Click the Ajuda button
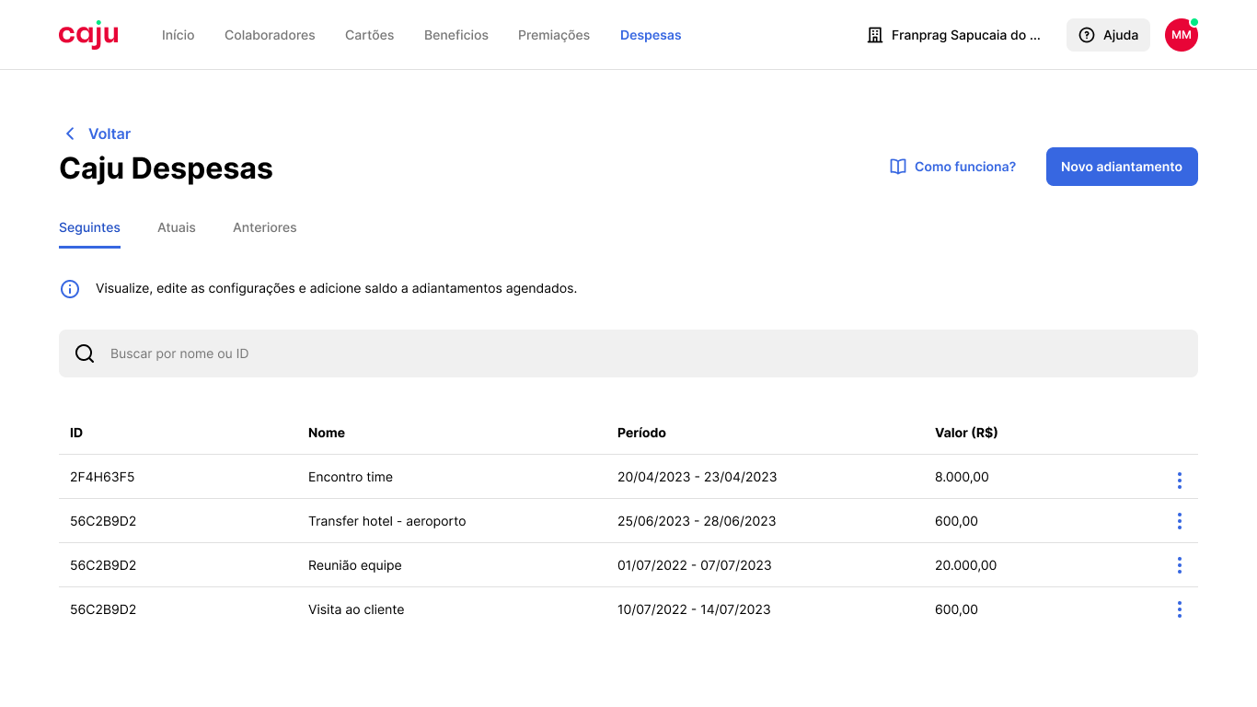The width and height of the screenshot is (1257, 707). [x=1108, y=35]
